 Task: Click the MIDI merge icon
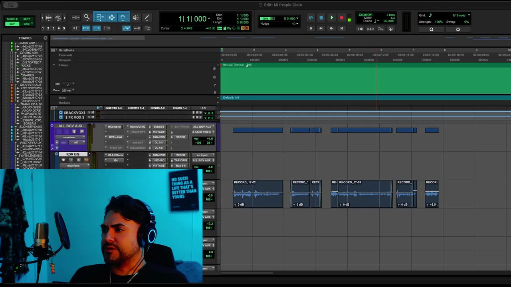click(x=380, y=29)
